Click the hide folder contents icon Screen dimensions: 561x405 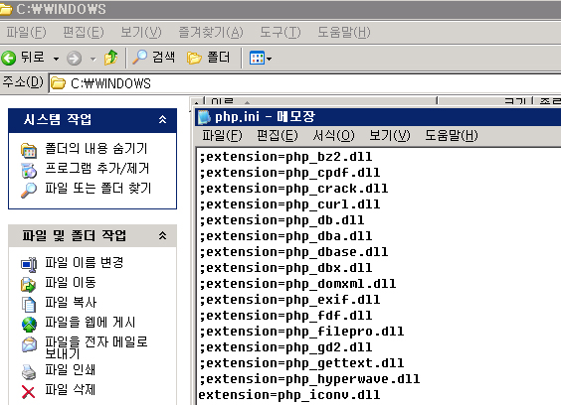(29, 150)
